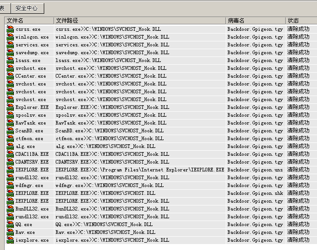Click 清除成功 status in the alg.exe row
The image size is (317, 250).
coord(299,147)
